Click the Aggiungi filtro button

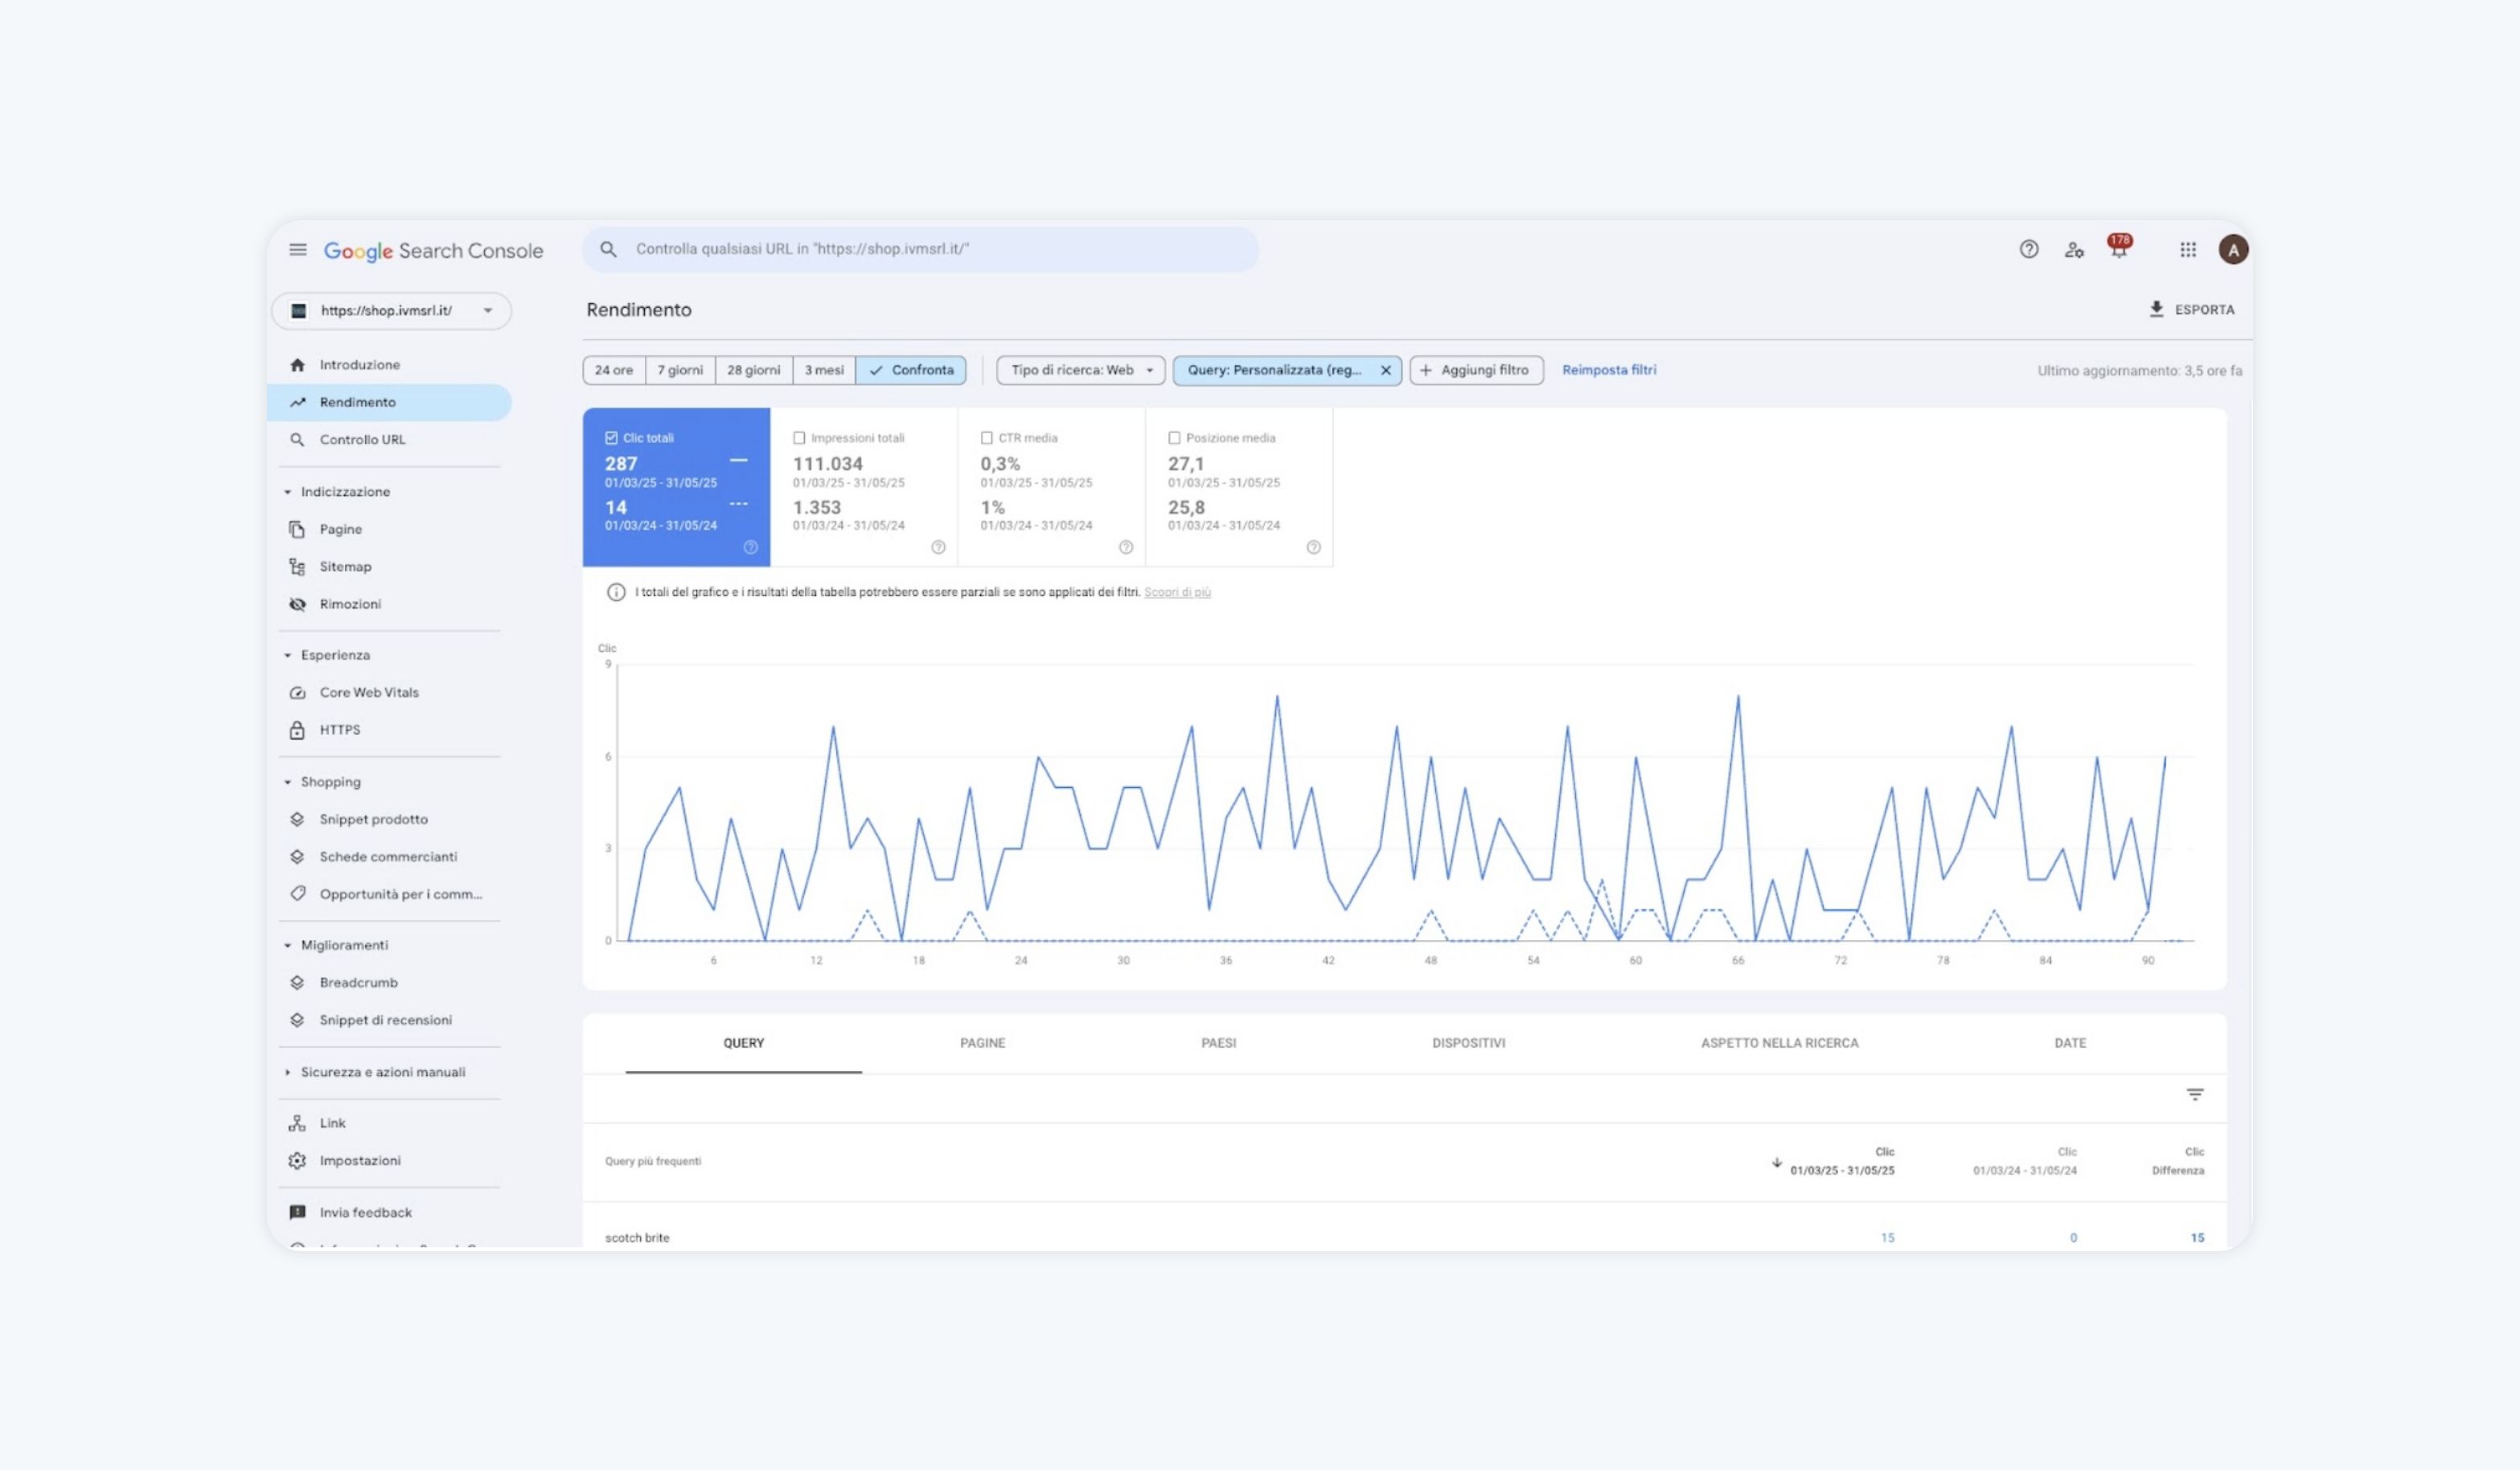pyautogui.click(x=1475, y=370)
